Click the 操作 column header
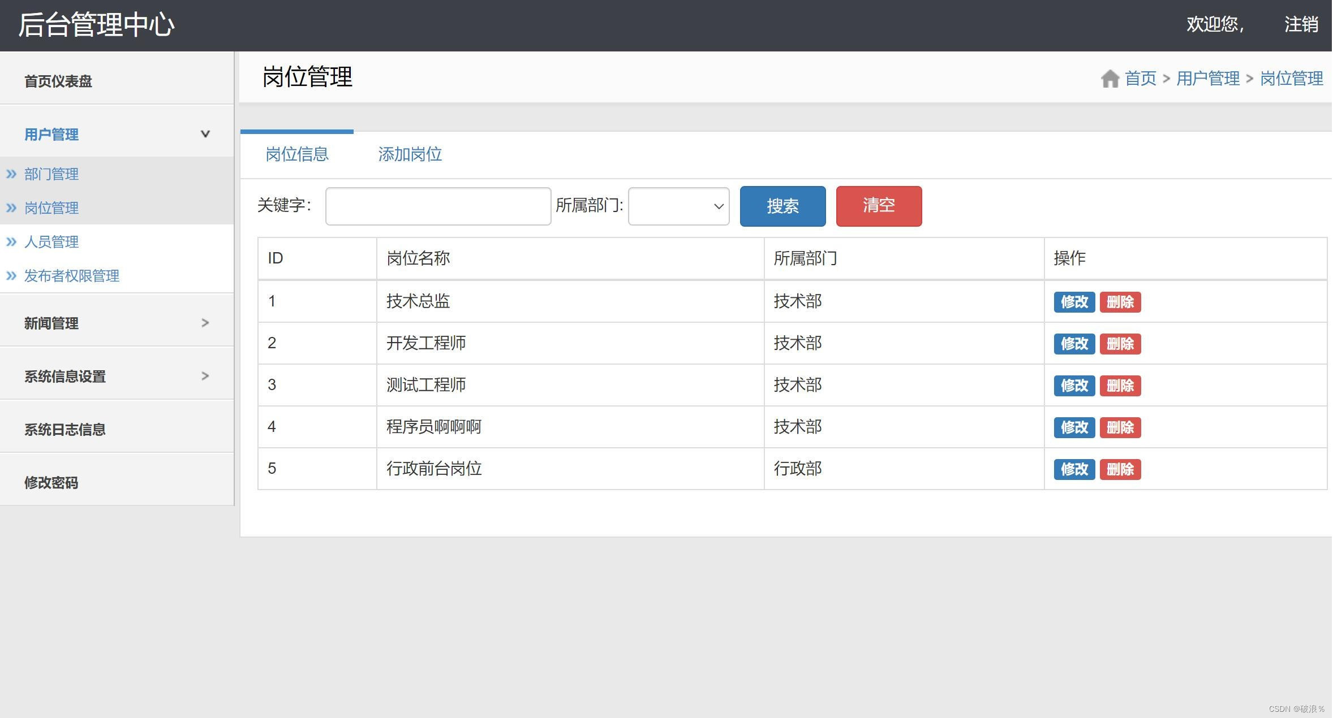Viewport: 1333px width, 718px height. pyautogui.click(x=1185, y=258)
